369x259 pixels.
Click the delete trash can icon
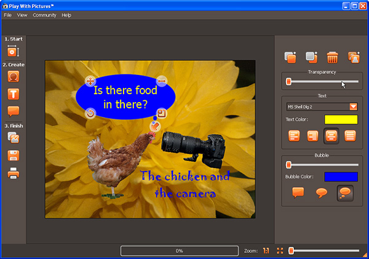332,57
